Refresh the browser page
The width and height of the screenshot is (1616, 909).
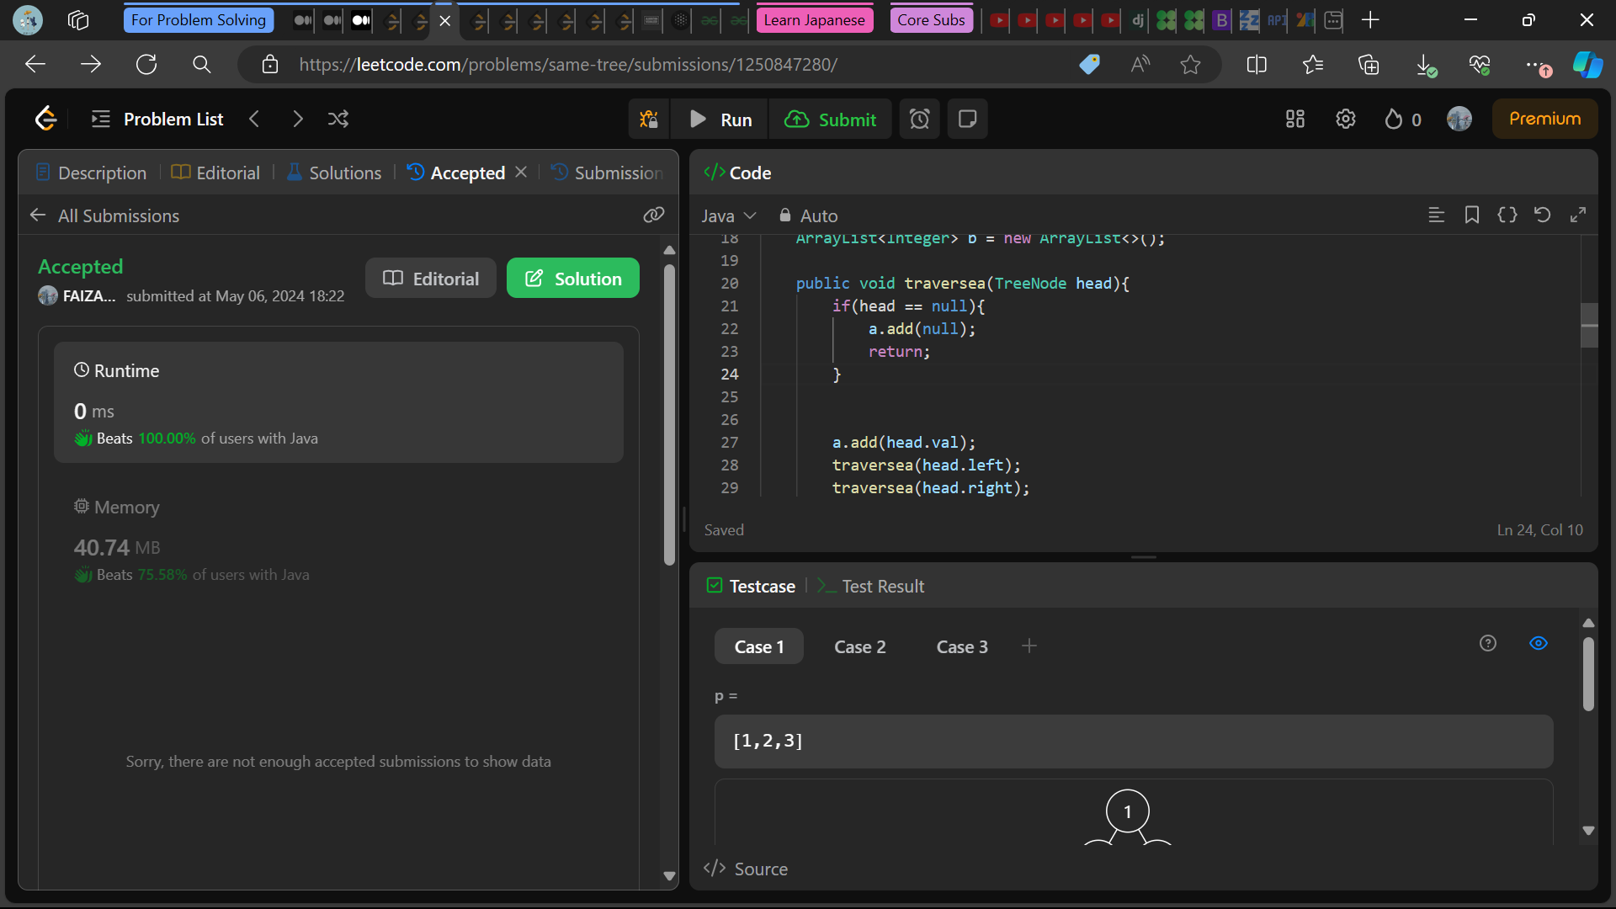[146, 65]
